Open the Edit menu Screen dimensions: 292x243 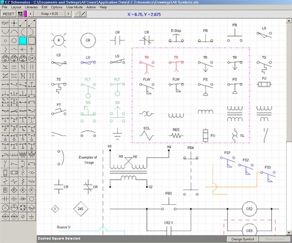(x=44, y=7)
